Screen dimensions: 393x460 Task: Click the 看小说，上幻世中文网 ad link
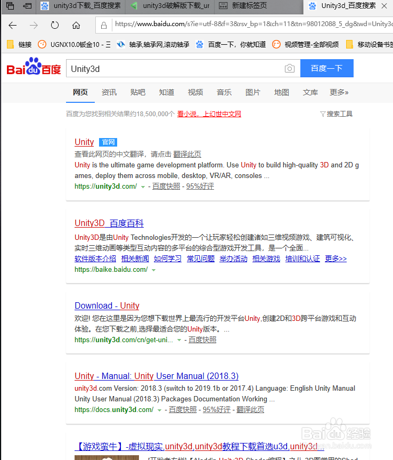[x=209, y=114]
